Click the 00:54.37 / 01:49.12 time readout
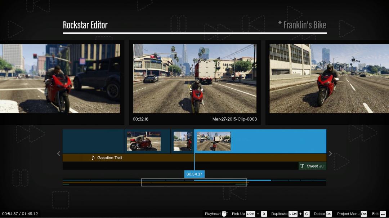 (x=20, y=214)
